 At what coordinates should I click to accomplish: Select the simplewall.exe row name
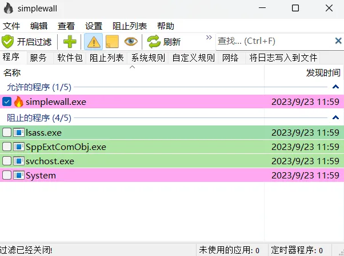(56, 102)
